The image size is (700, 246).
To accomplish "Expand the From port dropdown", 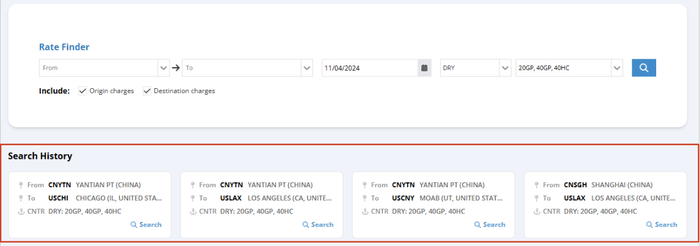I will coord(164,68).
